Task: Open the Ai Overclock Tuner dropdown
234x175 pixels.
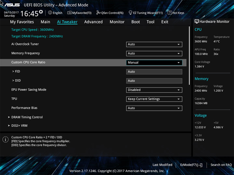Action: 154,44
